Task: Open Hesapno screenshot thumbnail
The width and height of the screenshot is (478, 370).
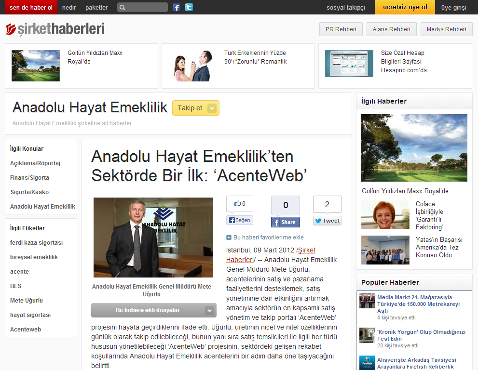Action: pyautogui.click(x=349, y=64)
